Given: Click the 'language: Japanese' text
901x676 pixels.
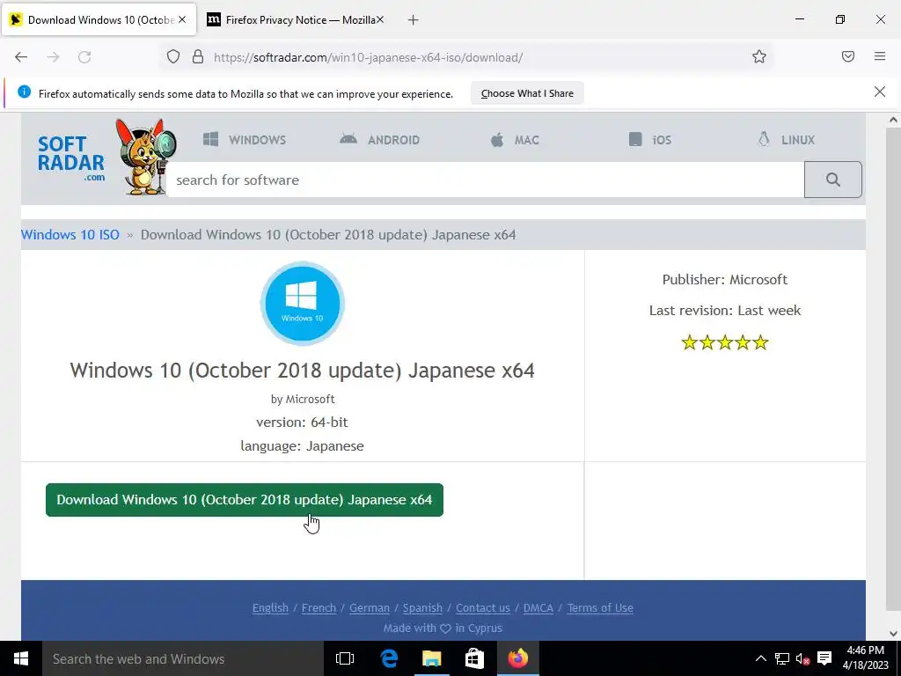Looking at the screenshot, I should [303, 446].
